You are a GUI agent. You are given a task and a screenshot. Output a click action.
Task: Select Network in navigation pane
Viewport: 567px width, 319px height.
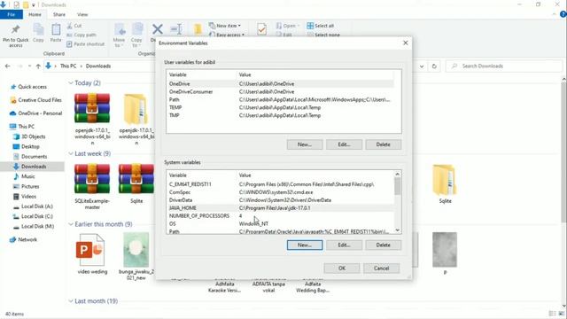coord(27,240)
